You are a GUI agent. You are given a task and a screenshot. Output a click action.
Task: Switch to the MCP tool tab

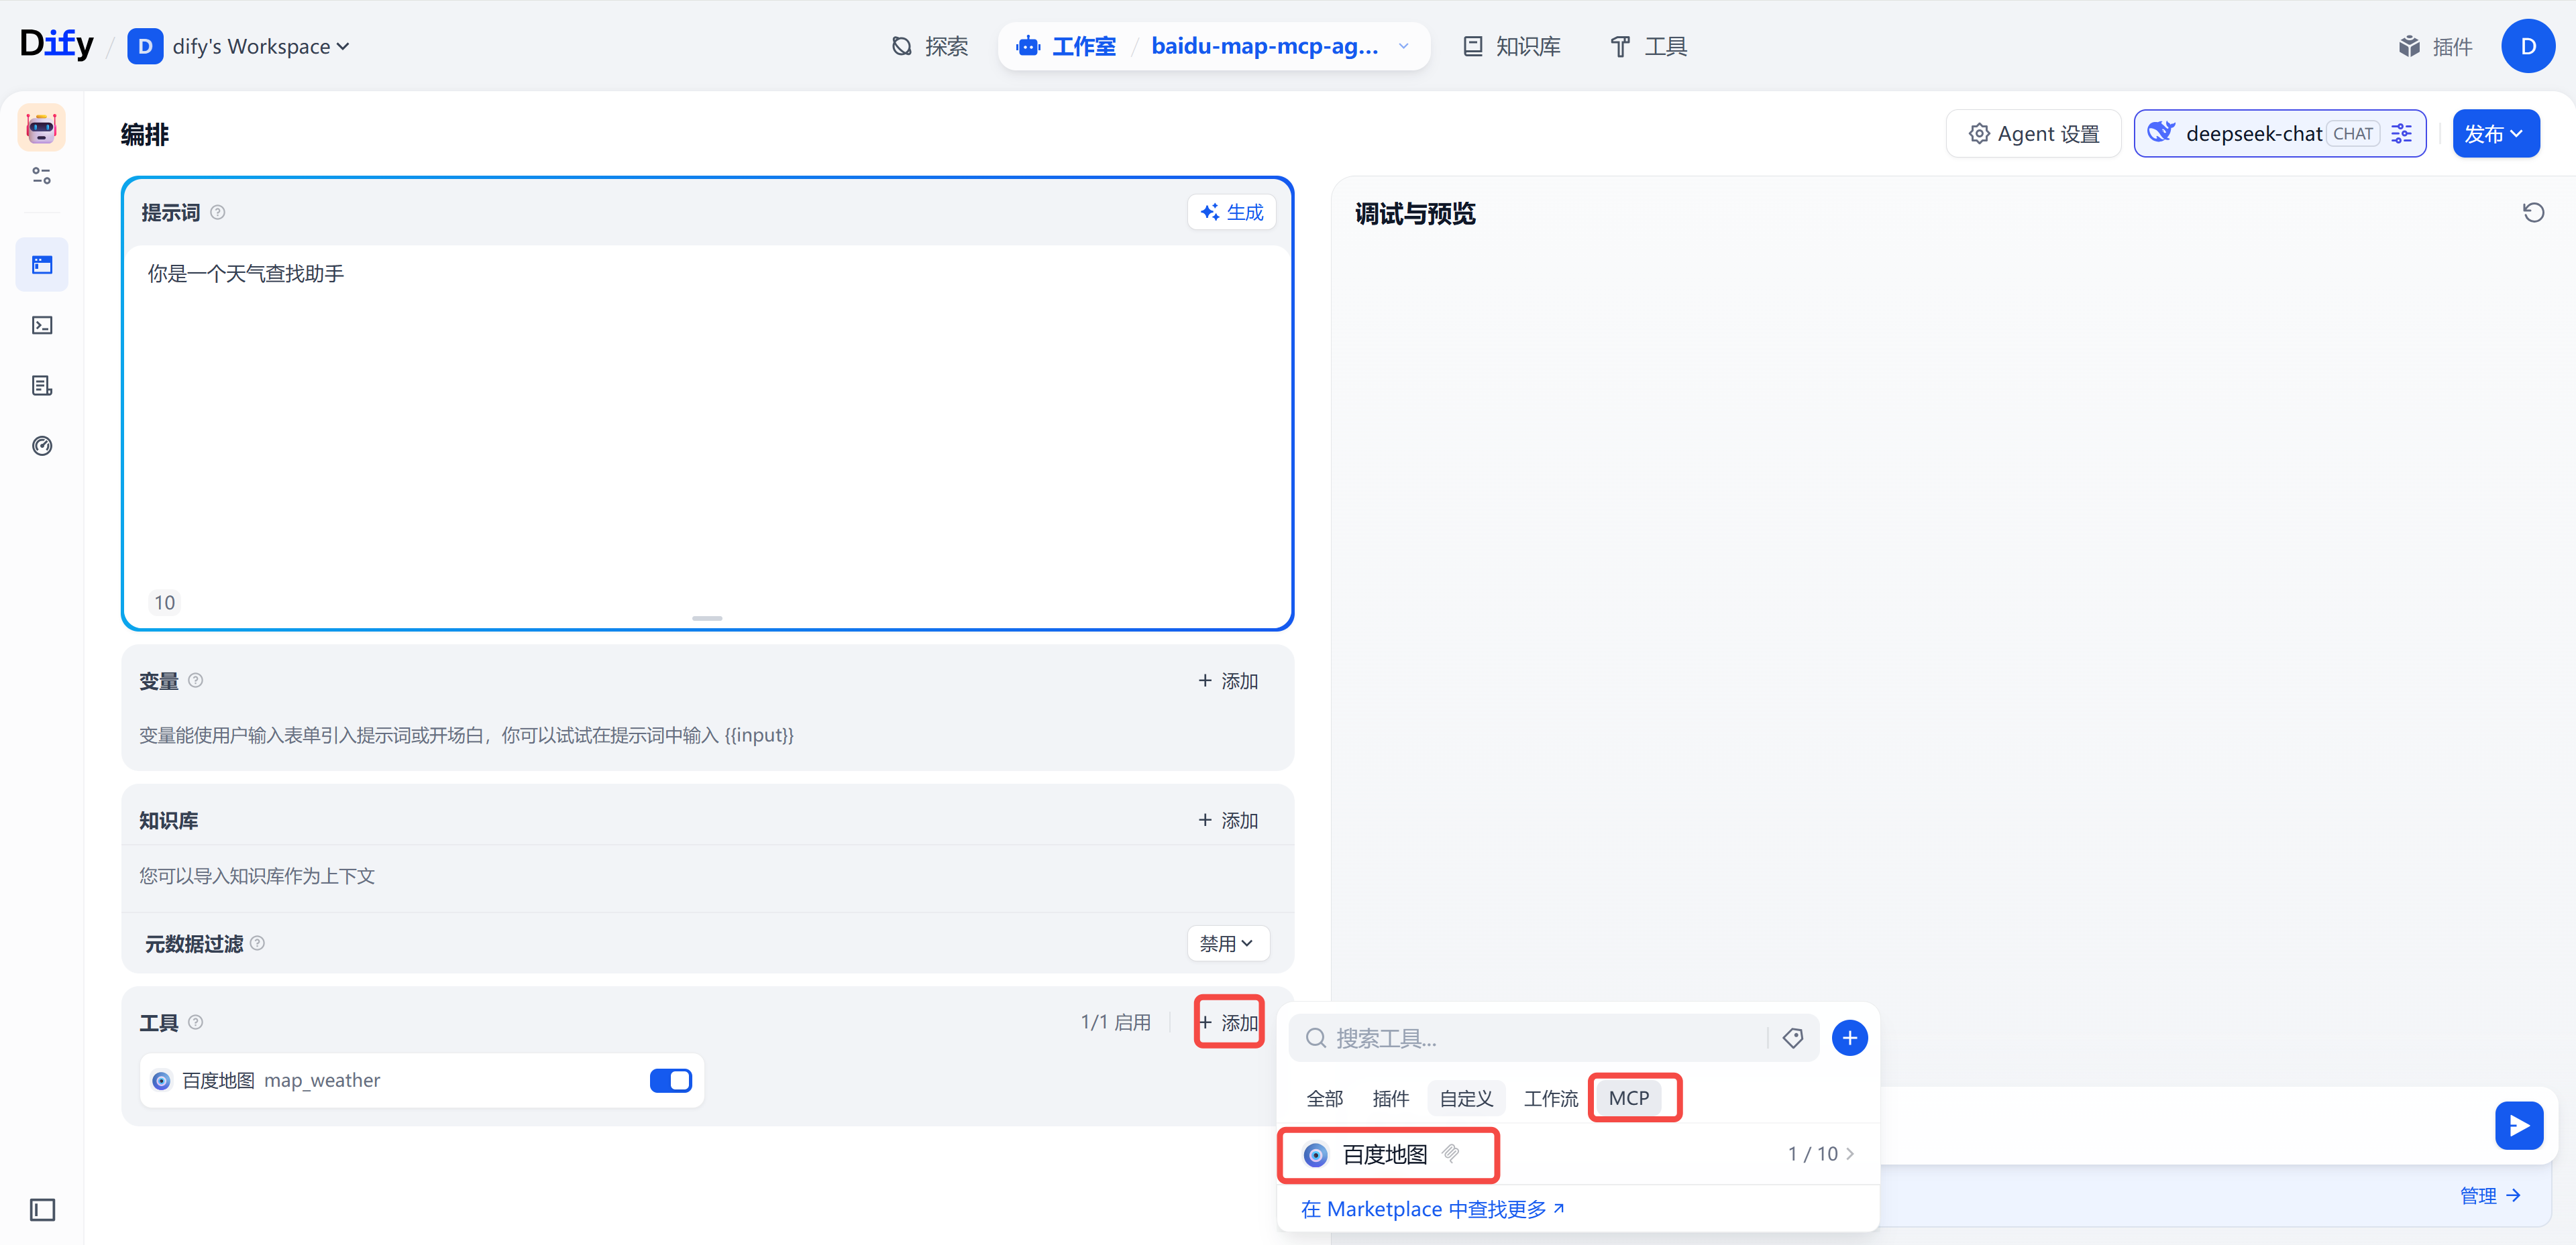tap(1628, 1098)
